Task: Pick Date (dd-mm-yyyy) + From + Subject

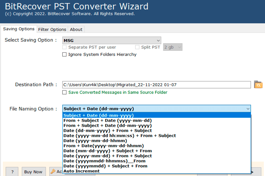Action: 157,131
